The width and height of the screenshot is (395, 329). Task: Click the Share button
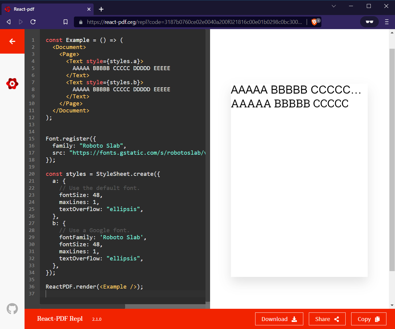(327, 319)
